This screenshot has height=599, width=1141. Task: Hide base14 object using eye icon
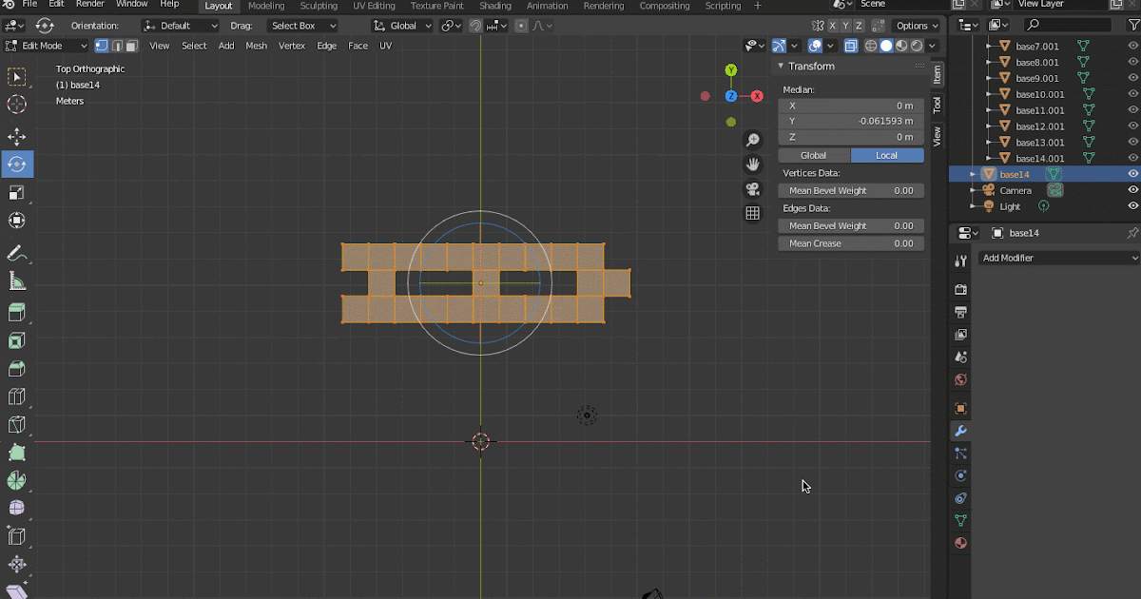click(x=1132, y=174)
